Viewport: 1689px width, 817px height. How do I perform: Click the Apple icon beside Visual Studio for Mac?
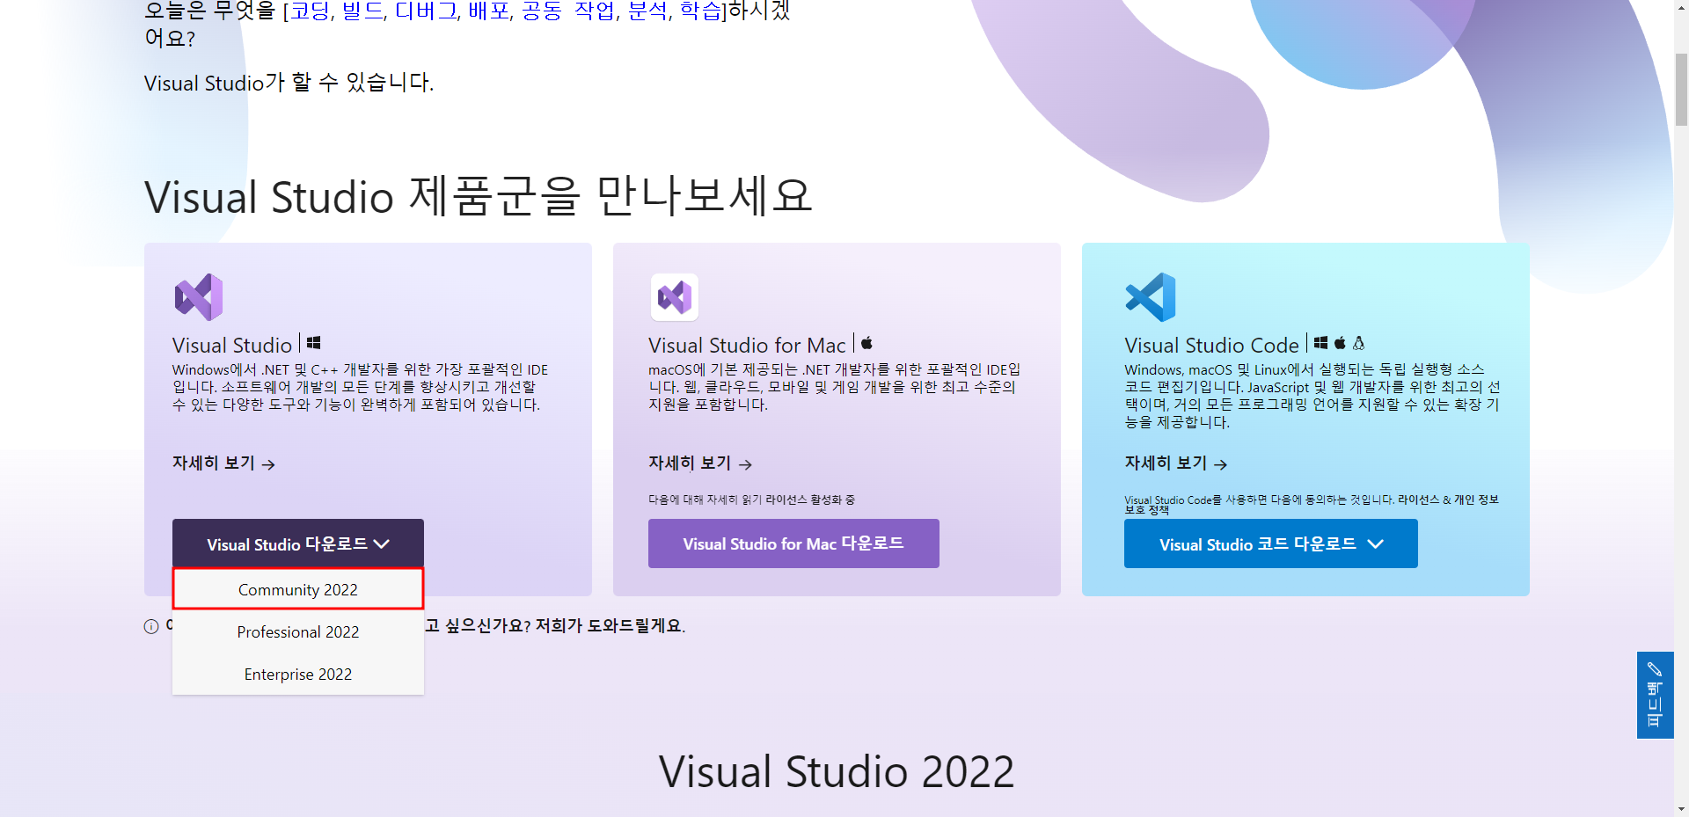click(866, 343)
